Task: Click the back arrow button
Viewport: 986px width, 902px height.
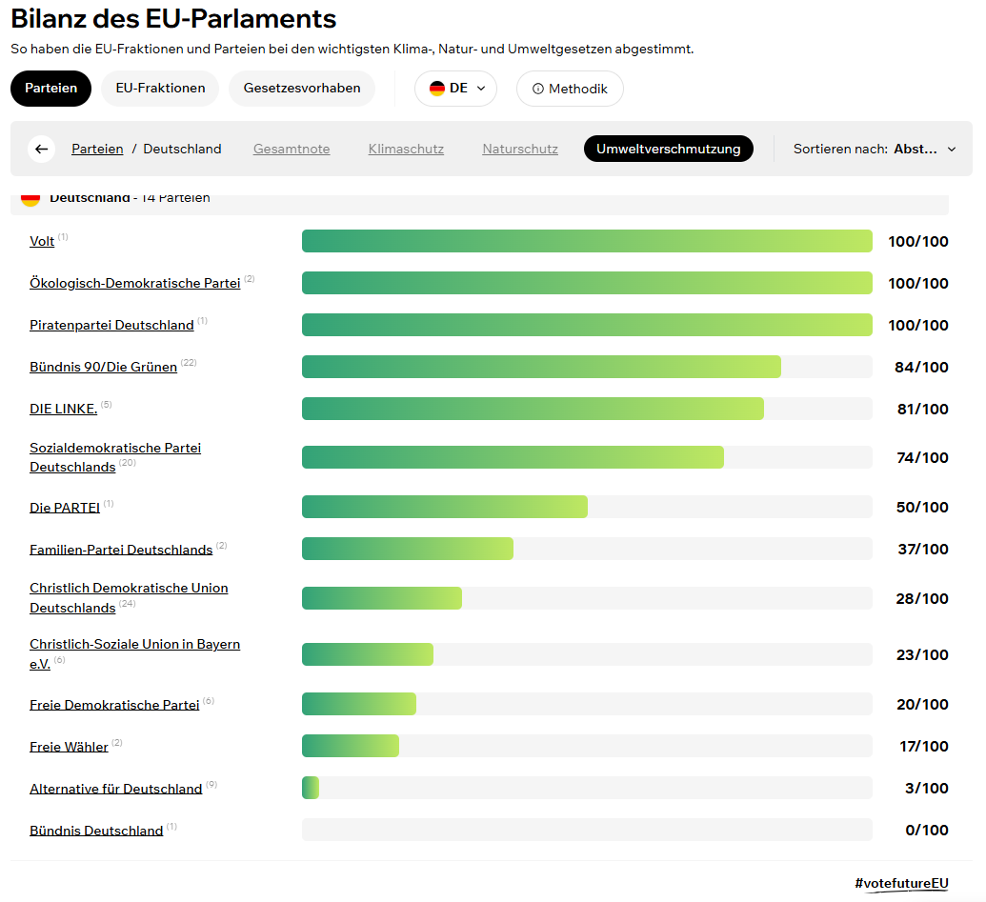Action: point(42,149)
